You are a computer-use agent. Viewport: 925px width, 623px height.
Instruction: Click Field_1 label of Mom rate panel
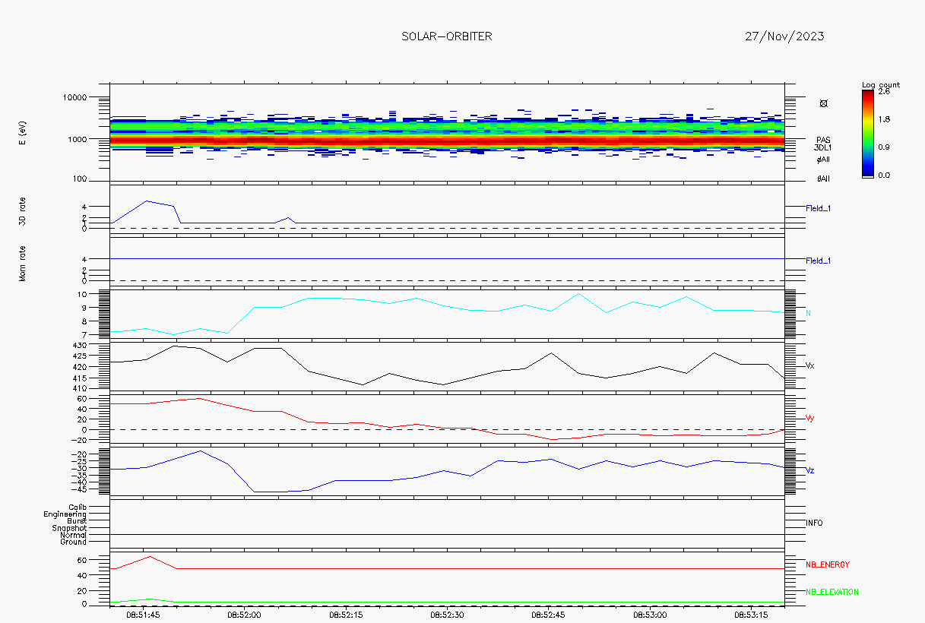(818, 261)
